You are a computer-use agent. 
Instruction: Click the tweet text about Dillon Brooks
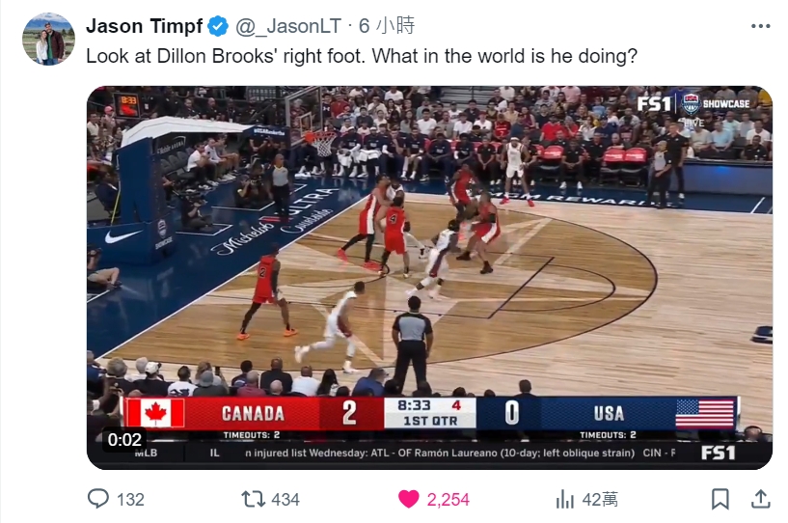pos(362,56)
